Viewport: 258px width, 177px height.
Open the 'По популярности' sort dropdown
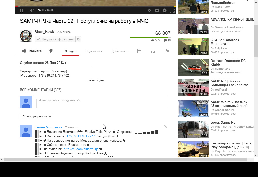point(37,116)
